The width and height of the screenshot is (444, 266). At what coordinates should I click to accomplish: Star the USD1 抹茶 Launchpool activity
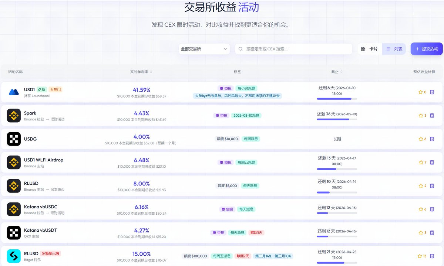pyautogui.click(x=421, y=92)
